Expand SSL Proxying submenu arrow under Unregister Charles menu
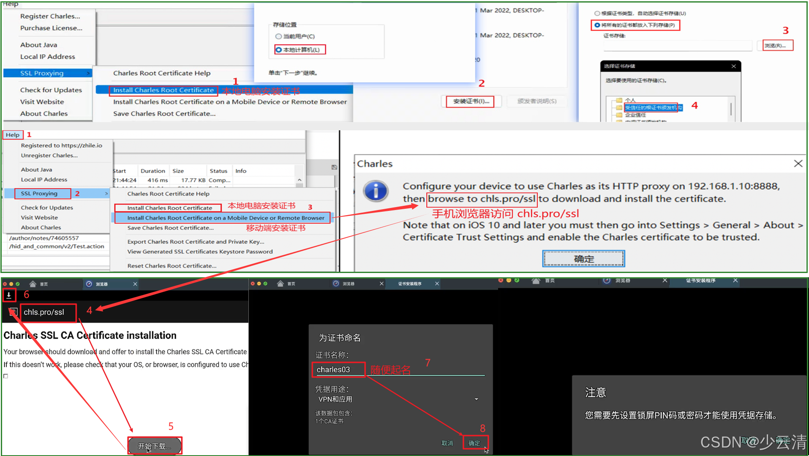This screenshot has width=809, height=456. point(106,194)
